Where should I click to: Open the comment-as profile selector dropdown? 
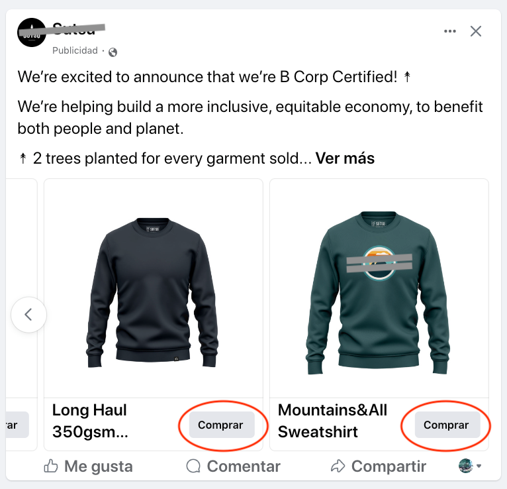471,466
